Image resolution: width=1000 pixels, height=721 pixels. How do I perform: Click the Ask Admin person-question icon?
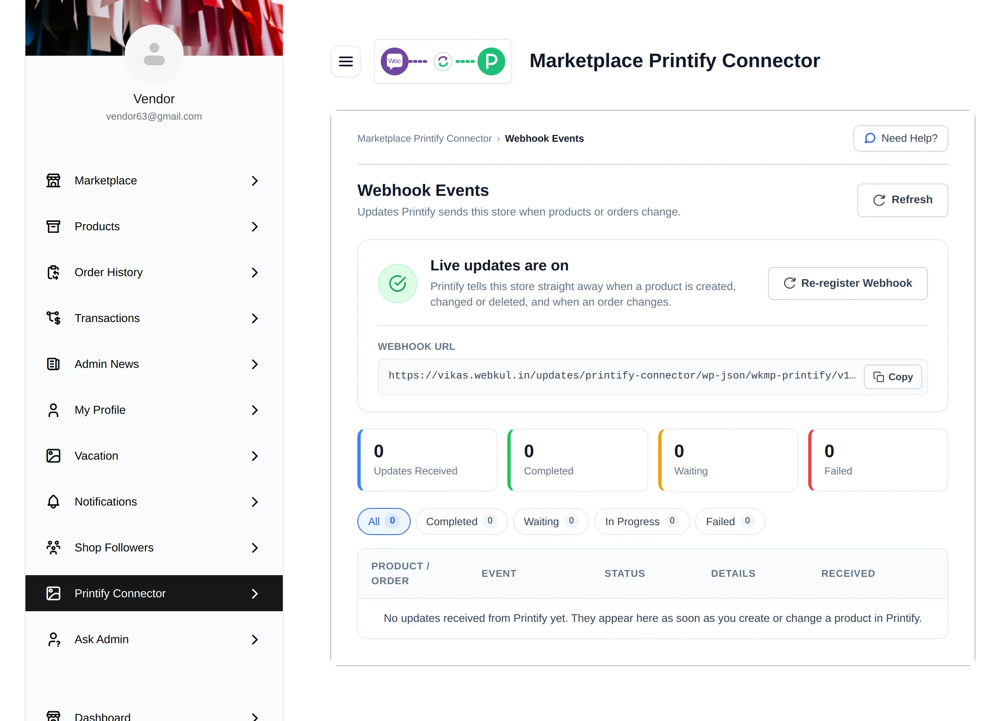[53, 639]
